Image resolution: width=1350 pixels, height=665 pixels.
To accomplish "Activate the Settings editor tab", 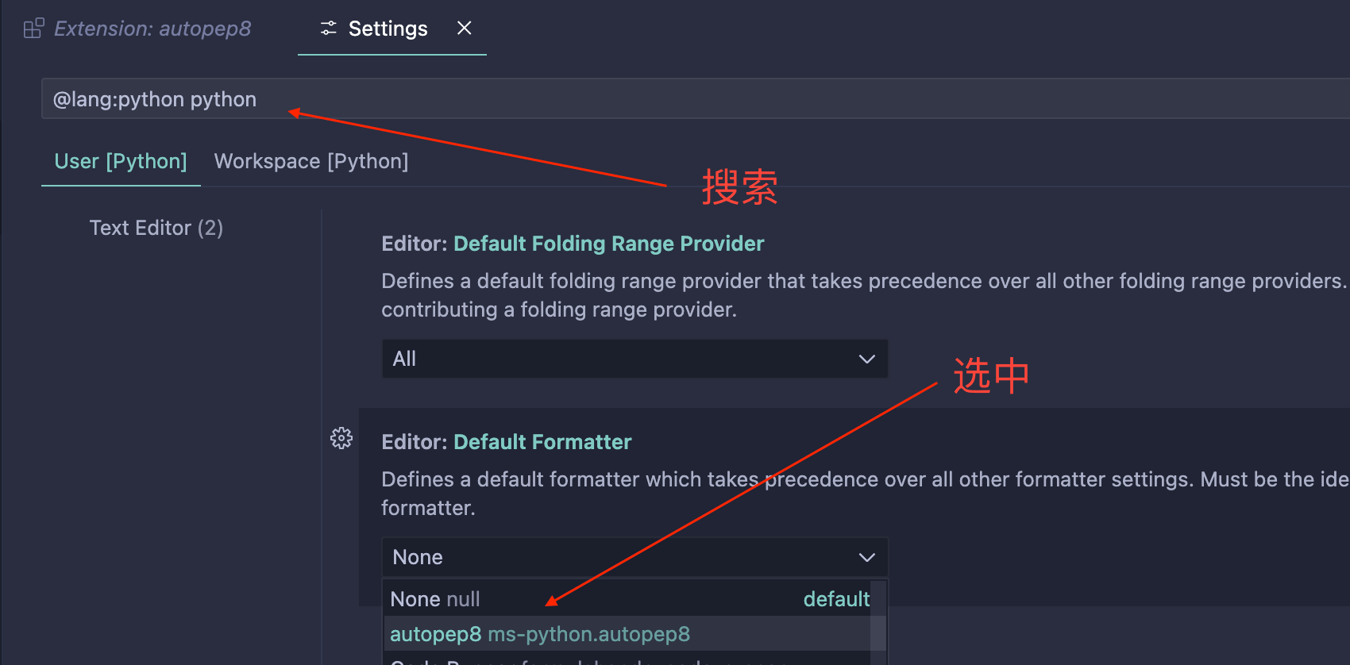I will point(388,29).
